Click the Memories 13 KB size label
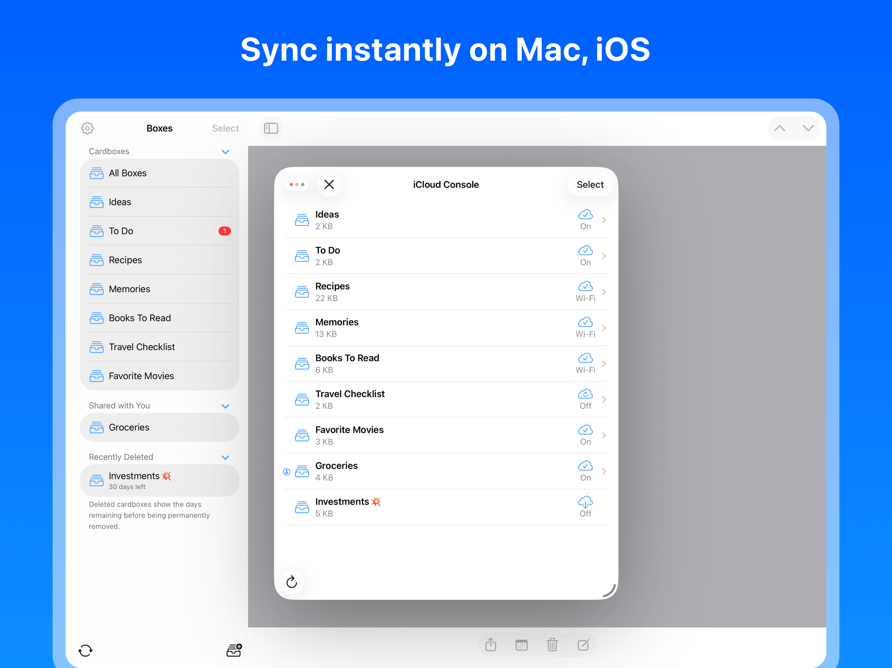Image resolution: width=892 pixels, height=668 pixels. 326,334
